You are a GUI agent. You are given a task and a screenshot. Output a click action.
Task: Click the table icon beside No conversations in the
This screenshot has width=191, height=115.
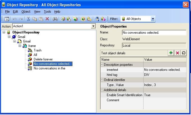click(x=30, y=68)
